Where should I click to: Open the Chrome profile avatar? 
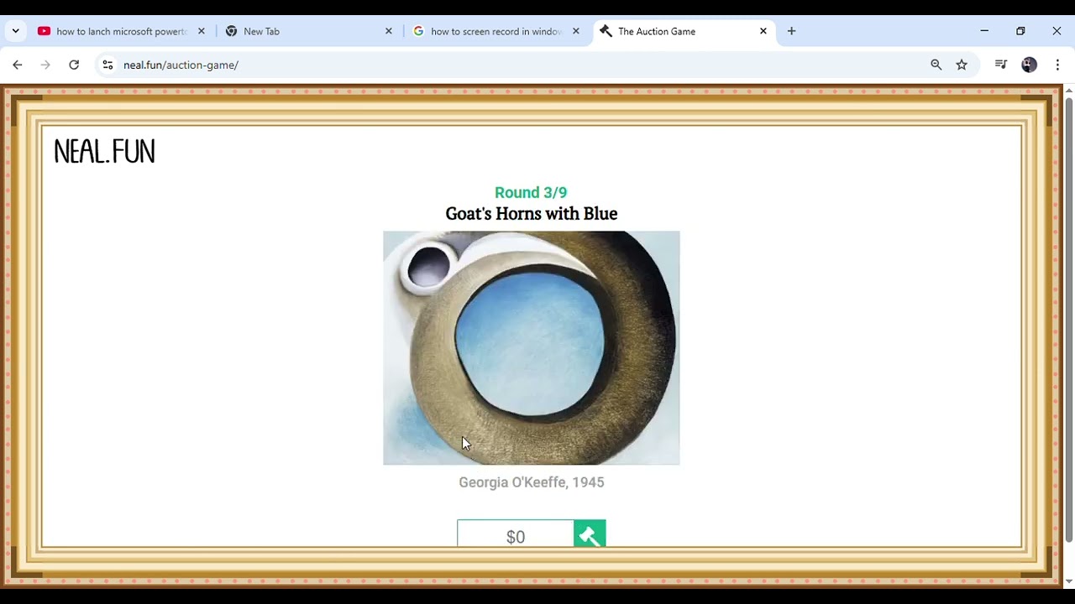pyautogui.click(x=1029, y=65)
